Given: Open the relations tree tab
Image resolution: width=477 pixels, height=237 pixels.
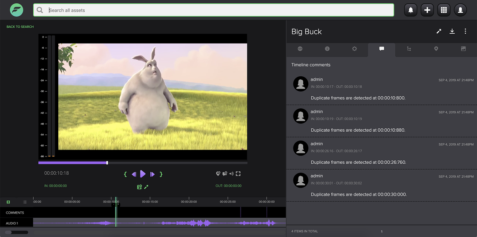Looking at the screenshot, I should (409, 49).
